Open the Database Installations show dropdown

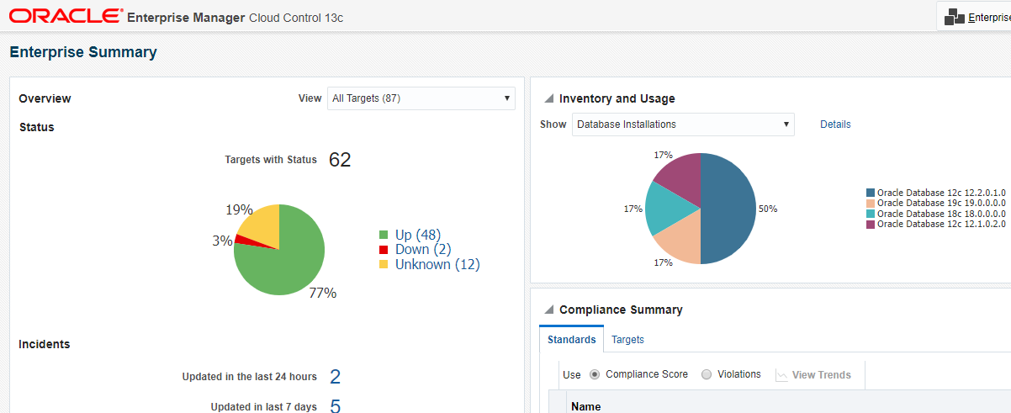pyautogui.click(x=683, y=124)
